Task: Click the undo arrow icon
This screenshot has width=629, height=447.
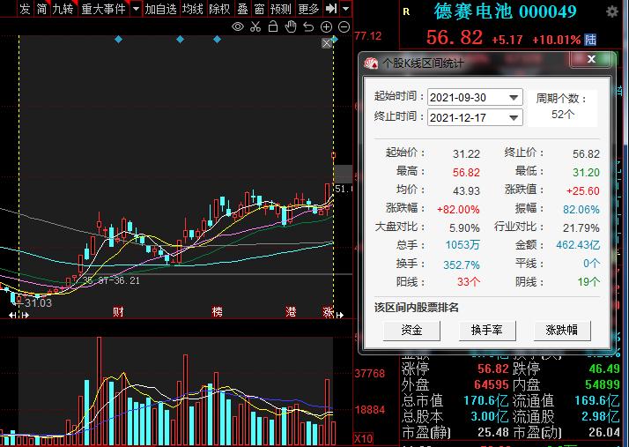Action: coord(308,27)
